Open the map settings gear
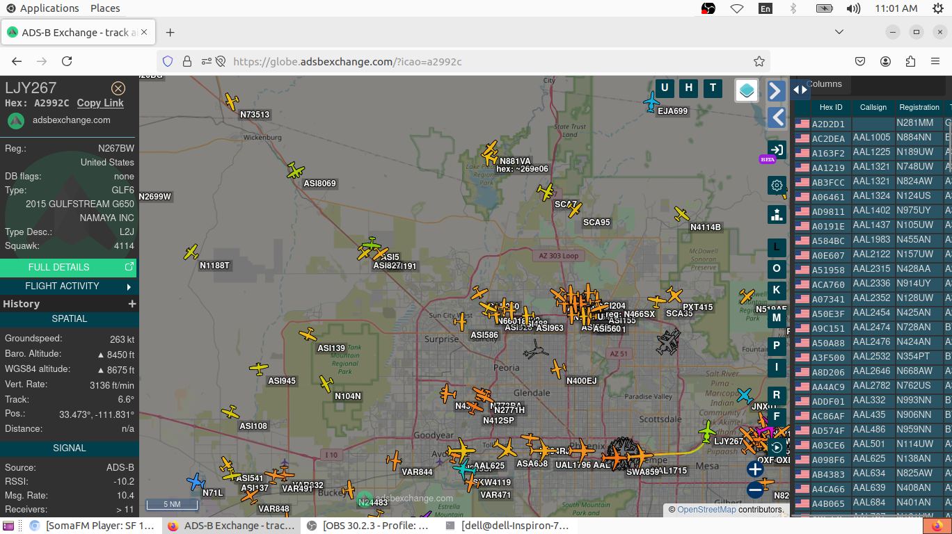 click(x=777, y=185)
